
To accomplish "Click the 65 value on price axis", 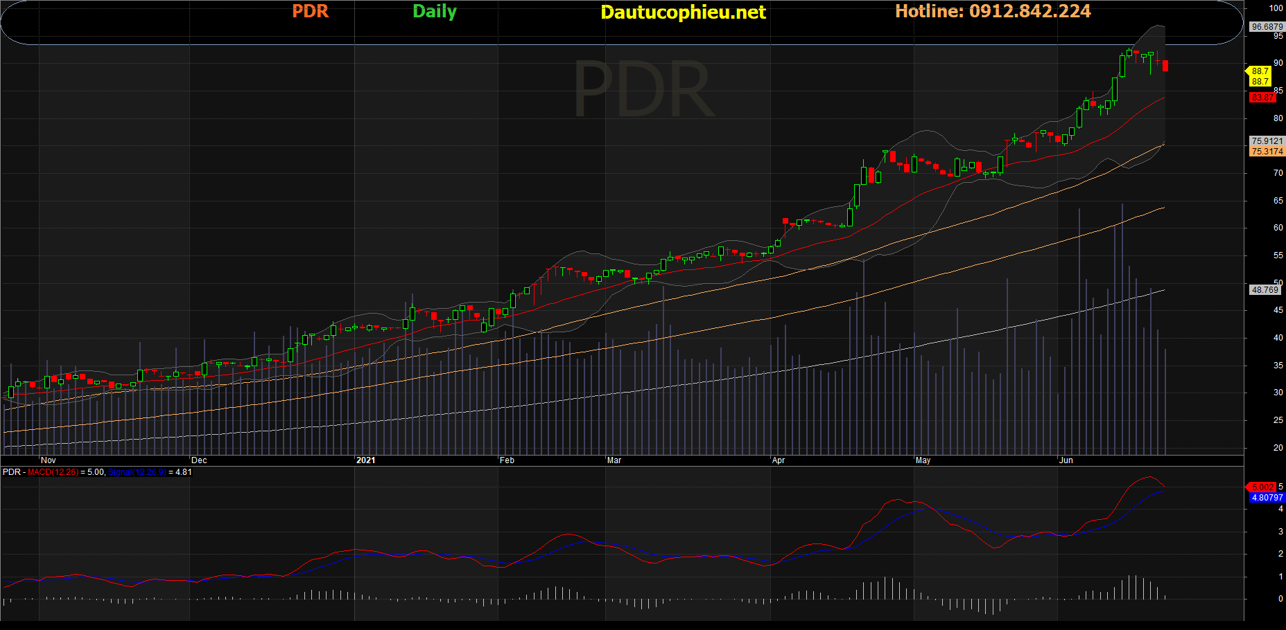I will click(1278, 201).
